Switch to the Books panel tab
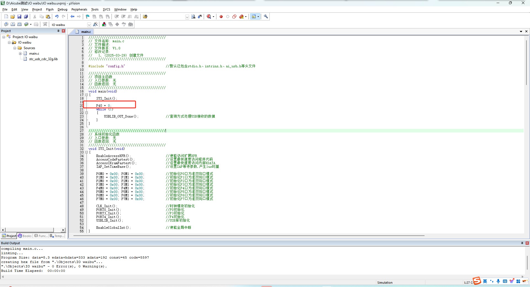This screenshot has width=530, height=287. 25,236
